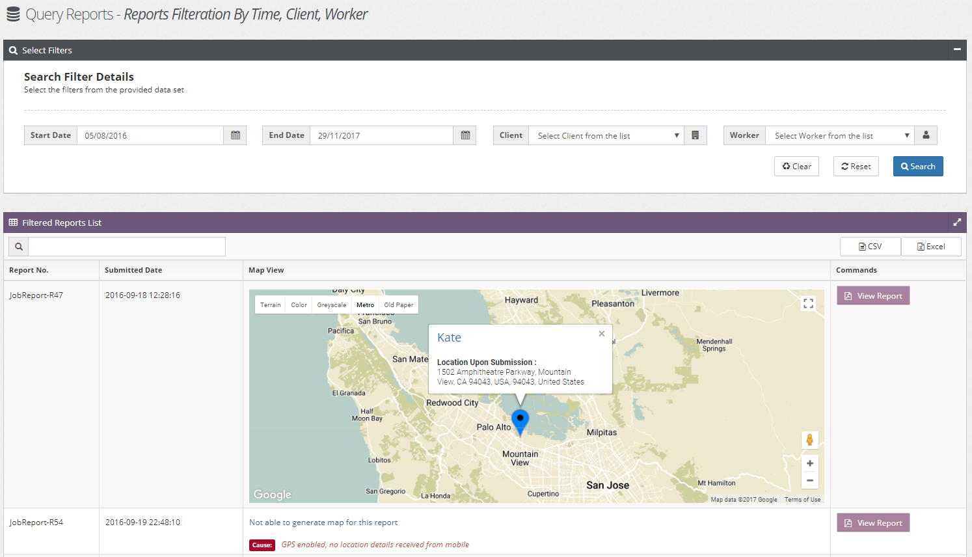This screenshot has width=972, height=557.
Task: Open the Client select dropdown
Action: (606, 135)
